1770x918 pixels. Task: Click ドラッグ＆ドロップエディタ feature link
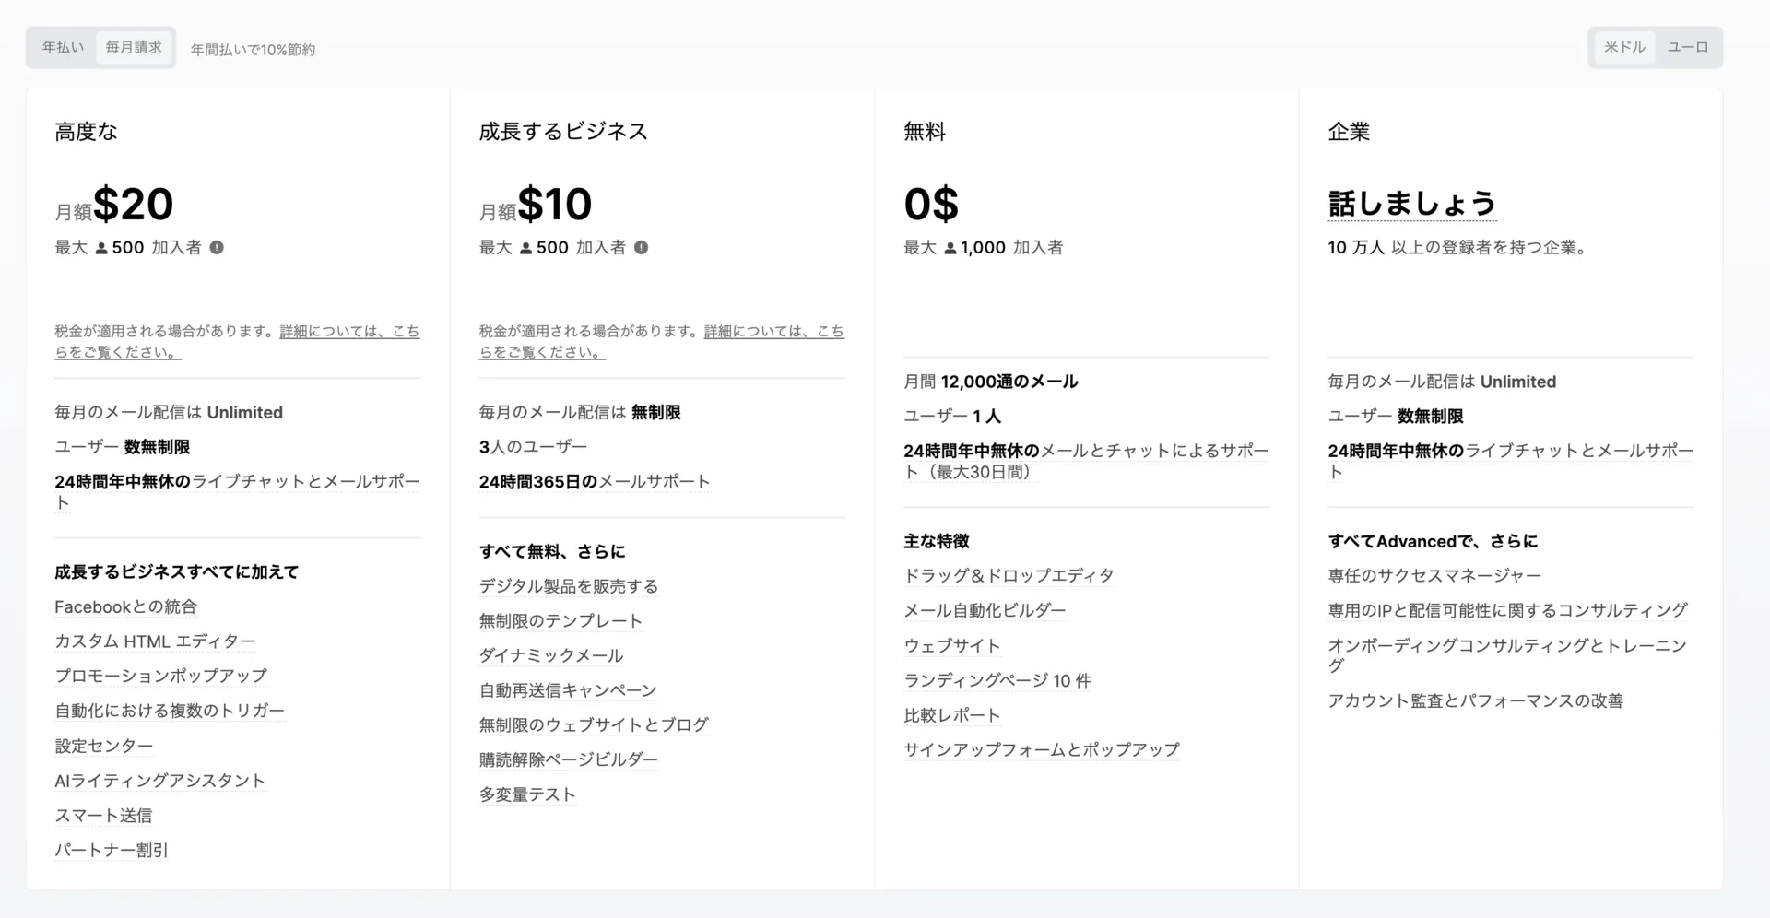click(1009, 574)
